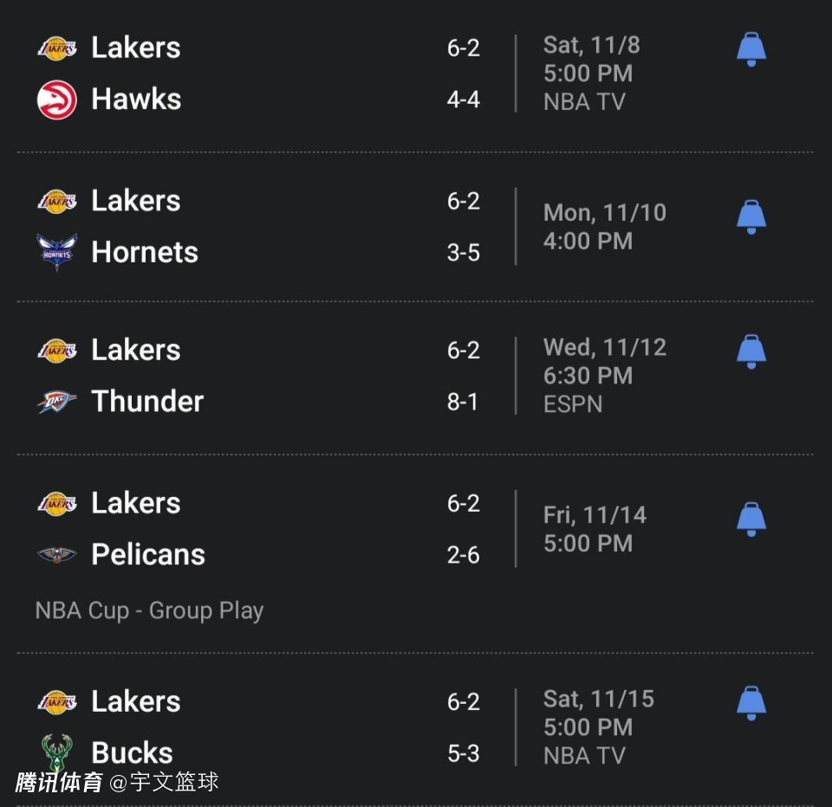
Task: Open the Sat, 11/8 5:00 PM game time
Action: click(589, 59)
